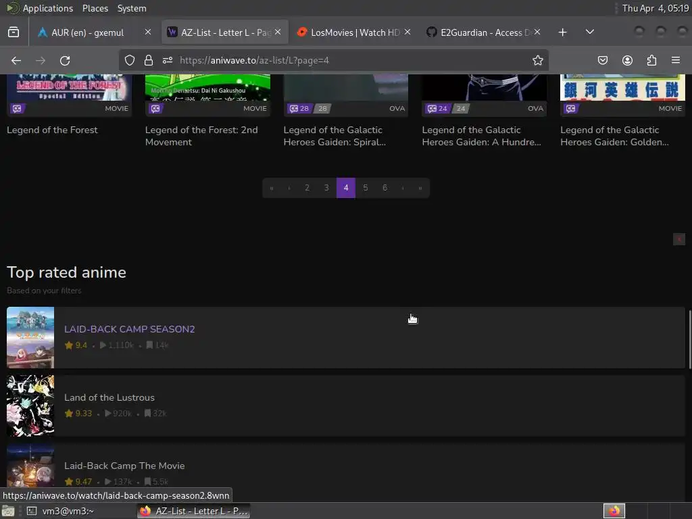Open Legend of Galactic Heroes Gaiden: A Hundre... link
The height and width of the screenshot is (519, 692).
[x=481, y=136]
